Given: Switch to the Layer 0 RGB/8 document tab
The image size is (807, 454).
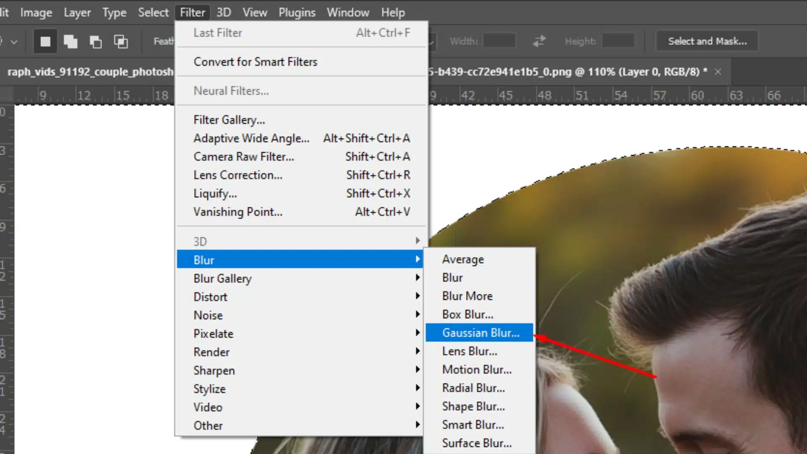Looking at the screenshot, I should point(567,72).
